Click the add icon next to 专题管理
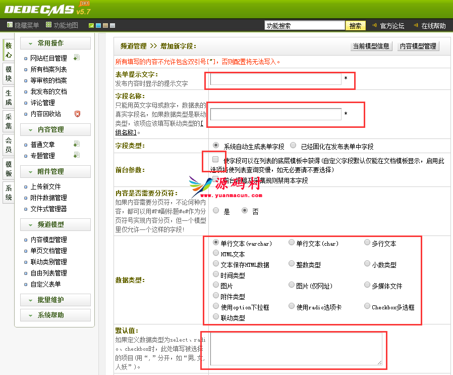This screenshot has height=375, width=453. 77,155
